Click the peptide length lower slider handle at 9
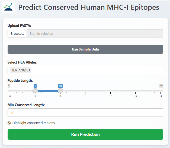The width and height of the screenshot is (170, 148). pyautogui.click(x=35, y=91)
